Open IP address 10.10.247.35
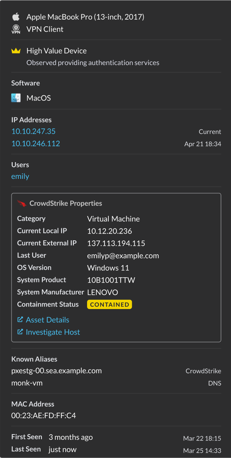Viewport: 231px width, 458px height. [x=33, y=131]
